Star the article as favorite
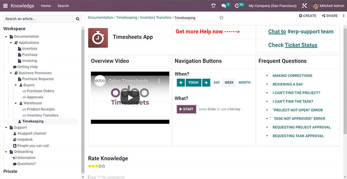This screenshot has width=347, height=179. point(221,18)
